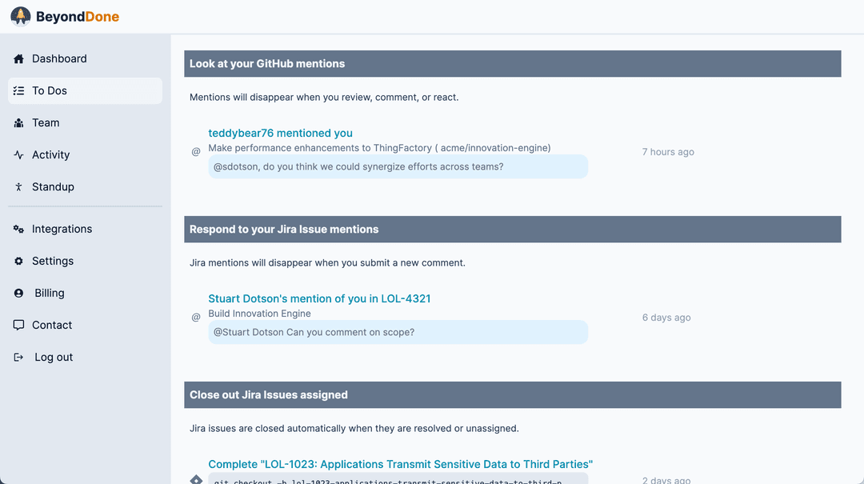Open the Activity section
The width and height of the screenshot is (864, 484).
pyautogui.click(x=50, y=155)
